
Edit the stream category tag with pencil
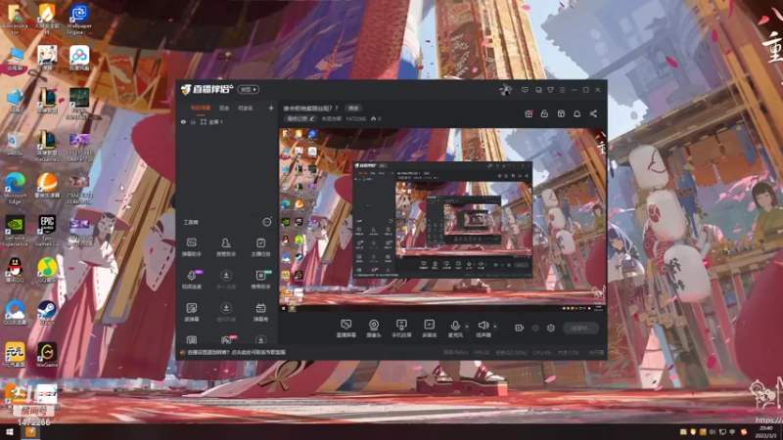(x=300, y=118)
